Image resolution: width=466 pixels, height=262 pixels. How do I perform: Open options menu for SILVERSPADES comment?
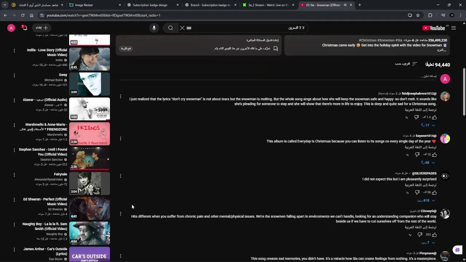[x=121, y=176]
